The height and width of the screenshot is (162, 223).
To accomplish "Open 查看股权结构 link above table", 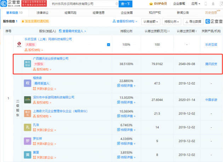I will 125,21.
